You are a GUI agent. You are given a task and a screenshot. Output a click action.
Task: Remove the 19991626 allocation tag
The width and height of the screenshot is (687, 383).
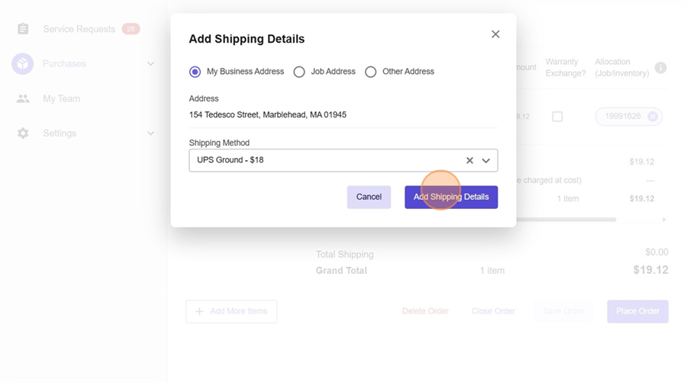(653, 117)
